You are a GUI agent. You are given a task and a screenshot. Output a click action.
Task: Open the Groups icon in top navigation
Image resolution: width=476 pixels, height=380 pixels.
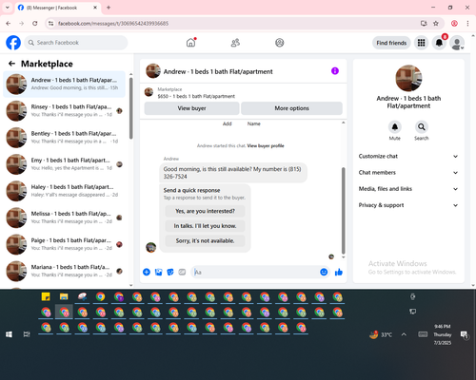point(280,43)
